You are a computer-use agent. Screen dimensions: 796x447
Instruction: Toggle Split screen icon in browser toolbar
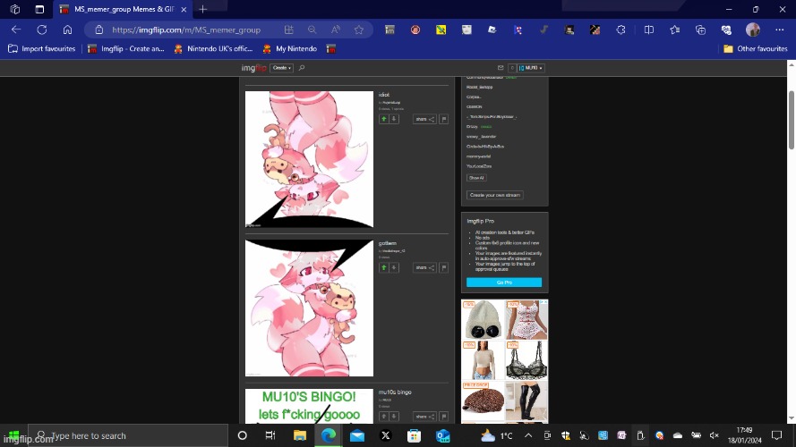[x=649, y=30]
